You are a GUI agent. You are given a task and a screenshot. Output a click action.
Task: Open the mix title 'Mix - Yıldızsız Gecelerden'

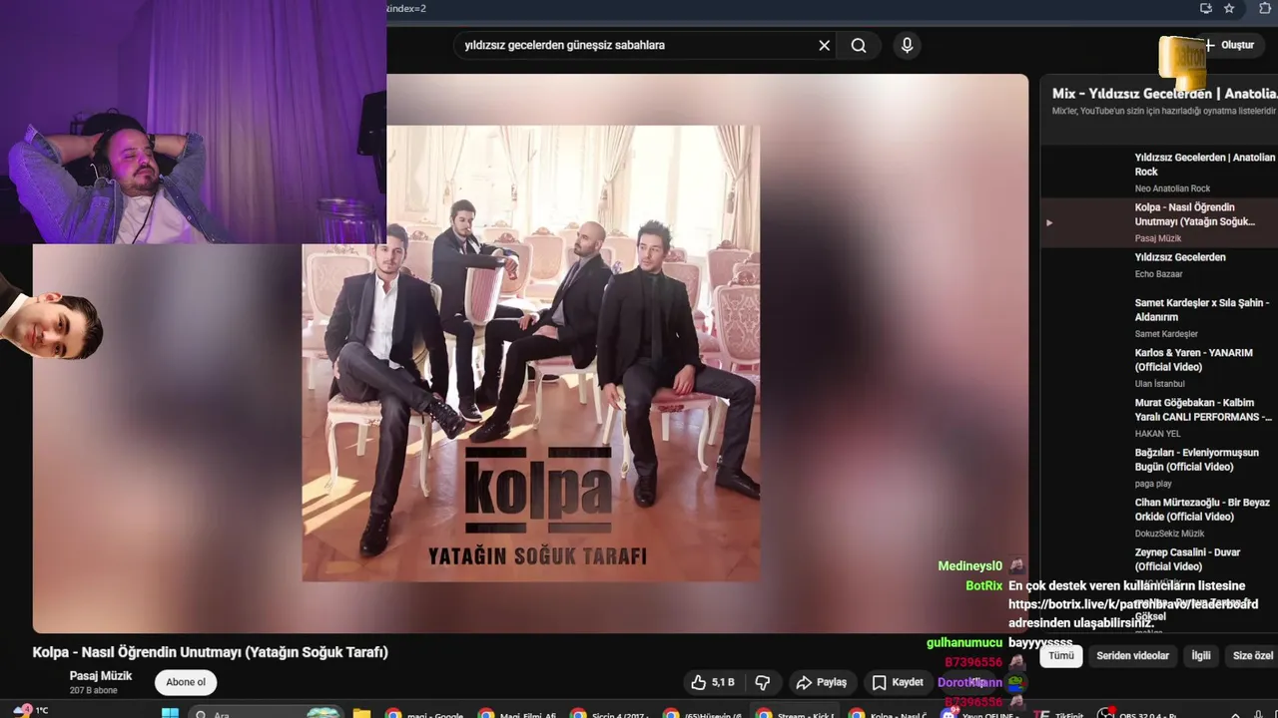pyautogui.click(x=1164, y=94)
